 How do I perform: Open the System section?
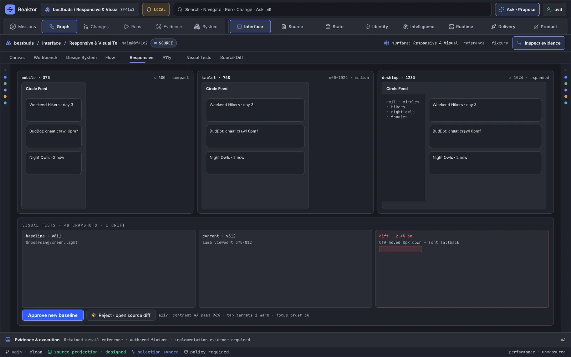point(206,27)
